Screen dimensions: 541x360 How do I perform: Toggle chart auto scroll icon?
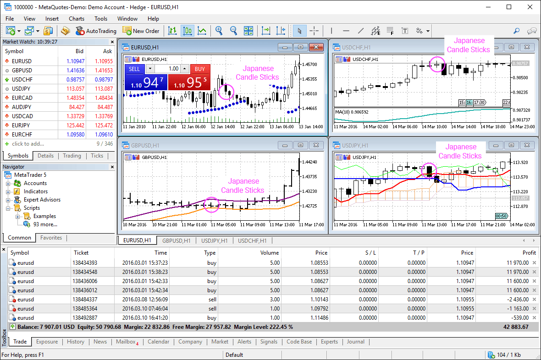tap(266, 31)
